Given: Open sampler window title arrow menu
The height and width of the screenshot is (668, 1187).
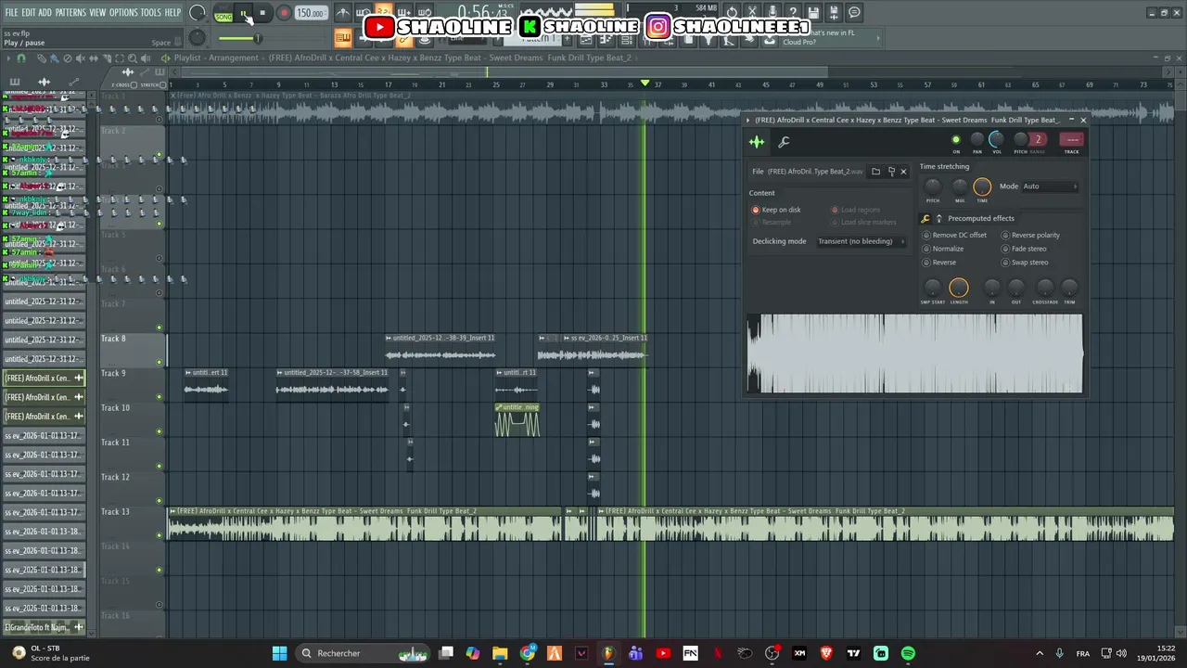Looking at the screenshot, I should point(748,121).
